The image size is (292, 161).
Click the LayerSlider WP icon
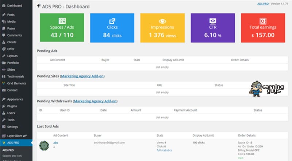[4, 136]
